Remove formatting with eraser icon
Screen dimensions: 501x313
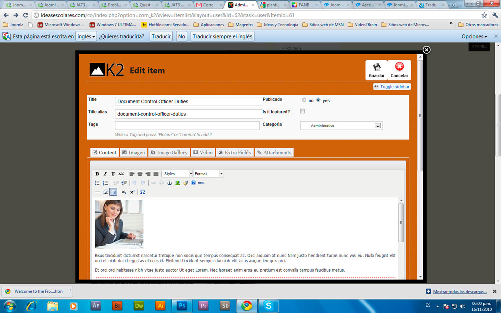(105, 192)
